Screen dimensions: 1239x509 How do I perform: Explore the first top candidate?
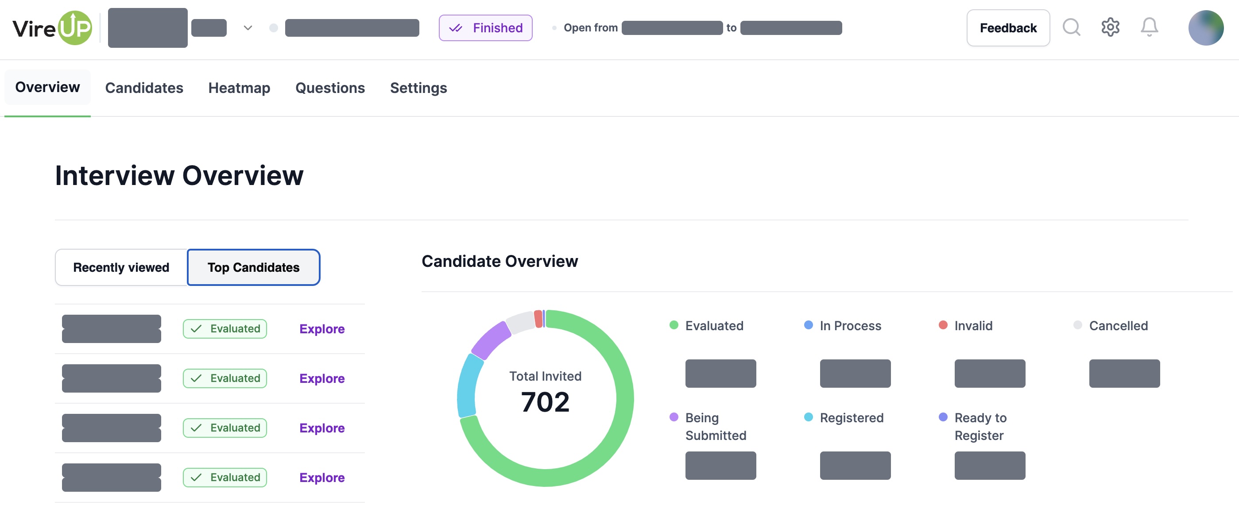point(322,329)
